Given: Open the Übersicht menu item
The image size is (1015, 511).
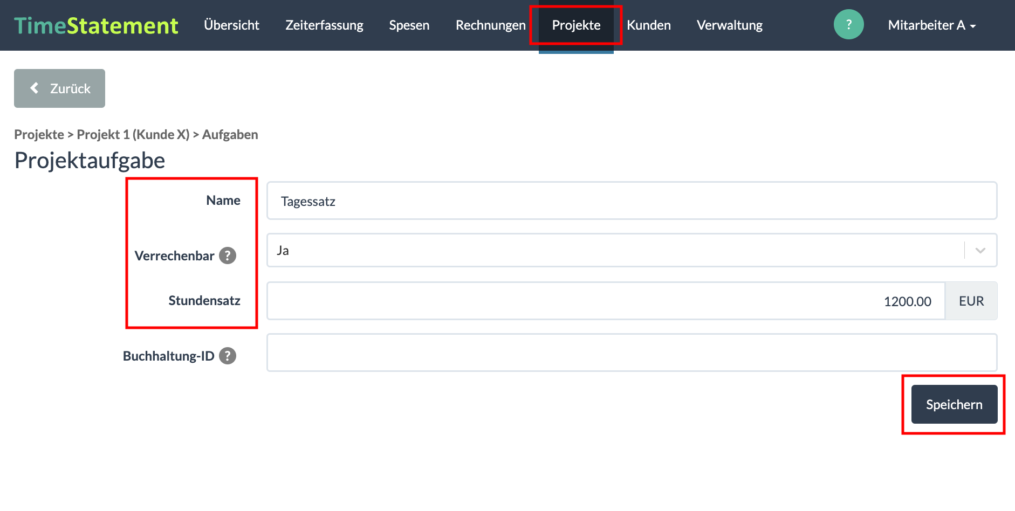Looking at the screenshot, I should pyautogui.click(x=231, y=25).
